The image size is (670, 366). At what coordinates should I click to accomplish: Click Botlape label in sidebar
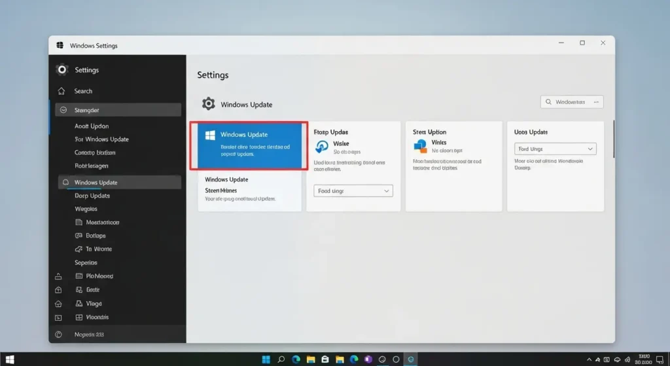[96, 236]
